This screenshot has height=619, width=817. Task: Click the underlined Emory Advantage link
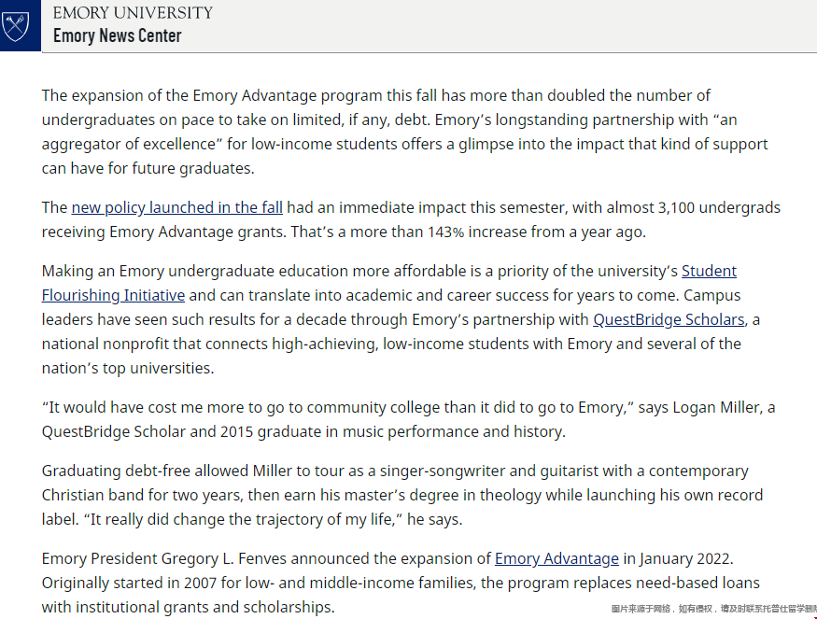[x=556, y=558]
